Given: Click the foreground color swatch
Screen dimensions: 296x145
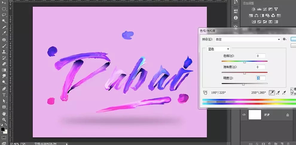Looking at the screenshot, I should [3, 129].
